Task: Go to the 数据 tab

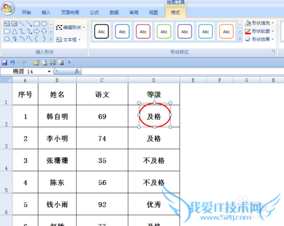Action: pyautogui.click(x=114, y=13)
